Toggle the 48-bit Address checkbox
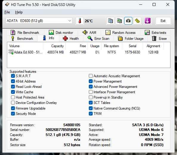 (13, 81)
